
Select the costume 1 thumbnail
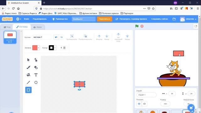pyautogui.click(x=10, y=37)
